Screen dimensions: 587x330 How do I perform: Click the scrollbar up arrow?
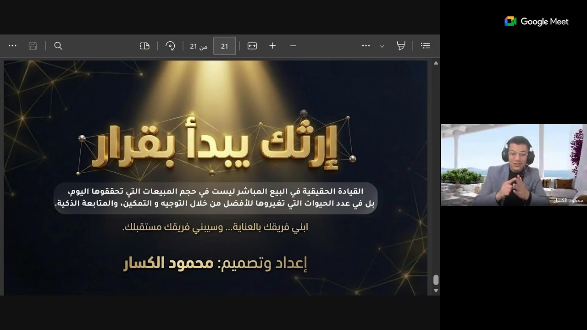tap(436, 63)
